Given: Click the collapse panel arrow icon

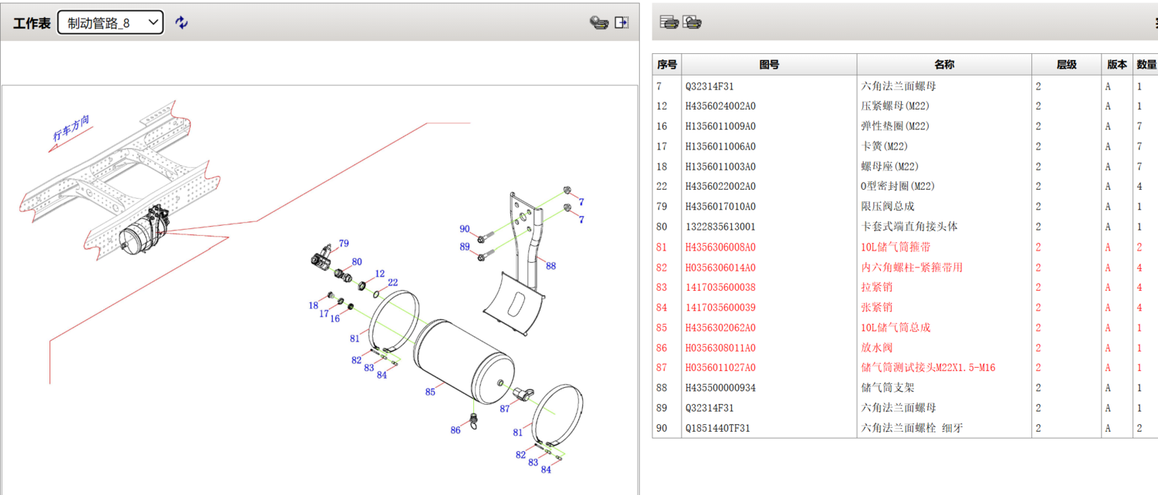Looking at the screenshot, I should click(x=621, y=23).
